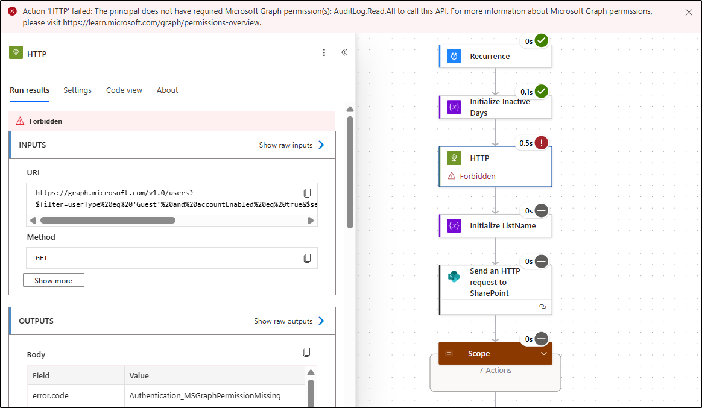The height and width of the screenshot is (408, 702).
Task: Click the chain link icon on the SharePoint card
Action: click(x=542, y=306)
